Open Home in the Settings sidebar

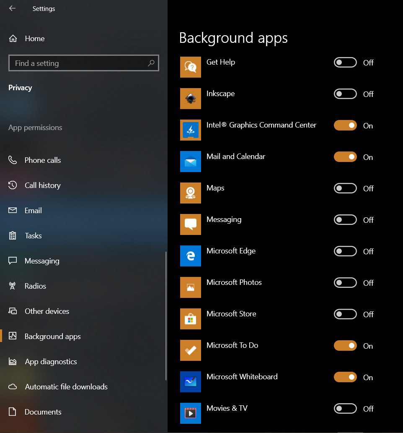pyautogui.click(x=35, y=38)
